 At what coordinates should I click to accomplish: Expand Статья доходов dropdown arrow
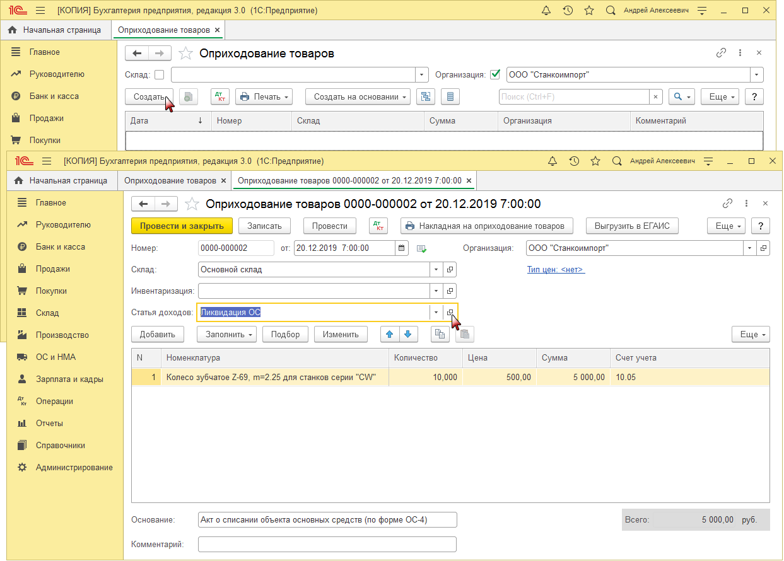436,312
